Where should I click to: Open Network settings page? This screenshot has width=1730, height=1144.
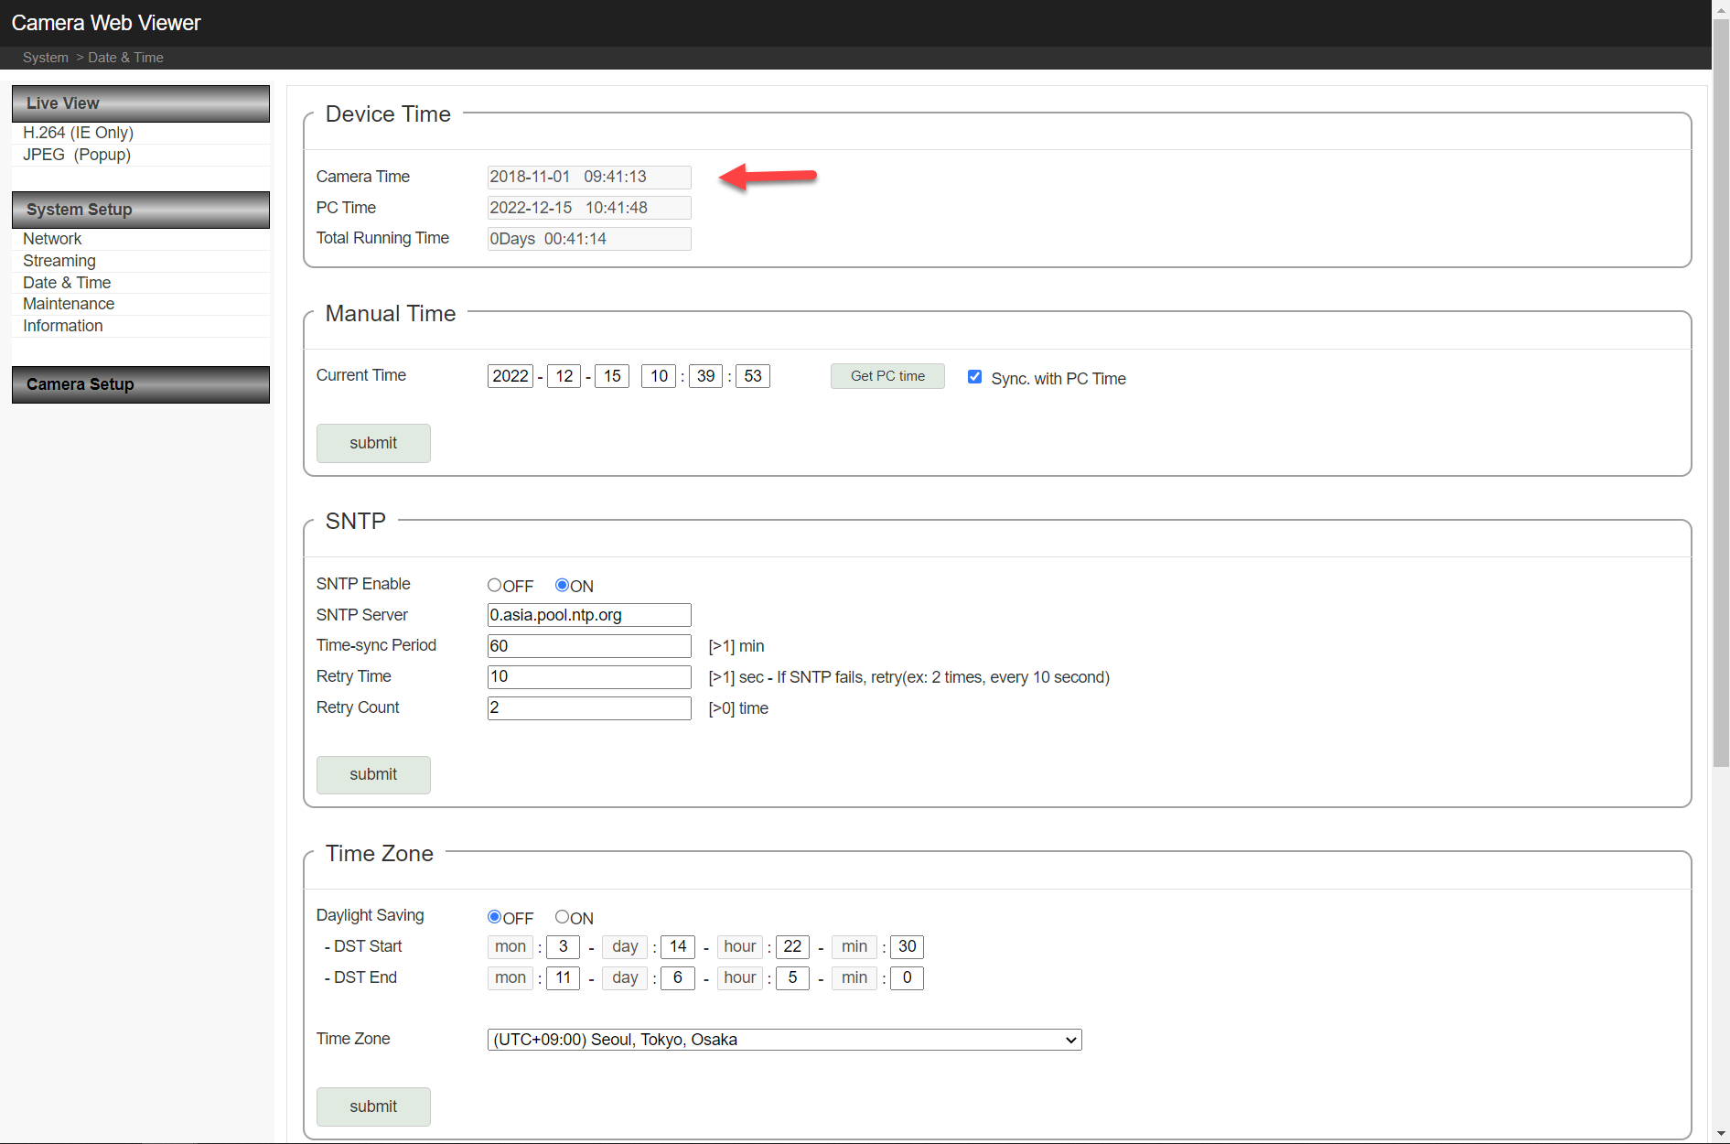(x=52, y=239)
